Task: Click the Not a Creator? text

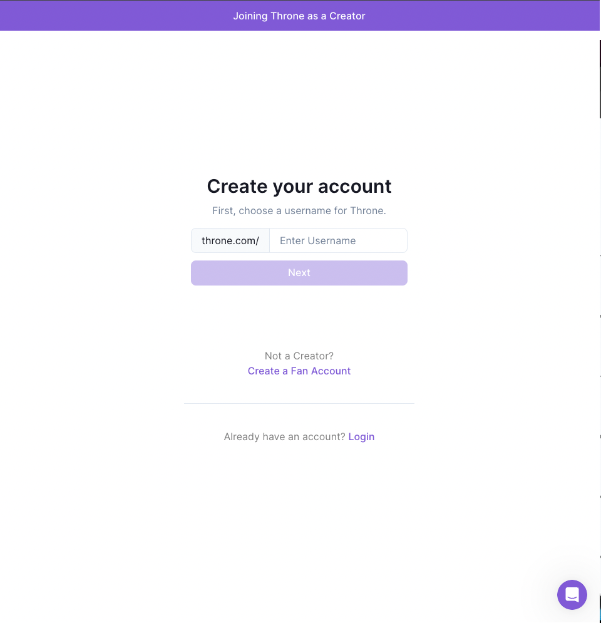Action: (x=299, y=356)
